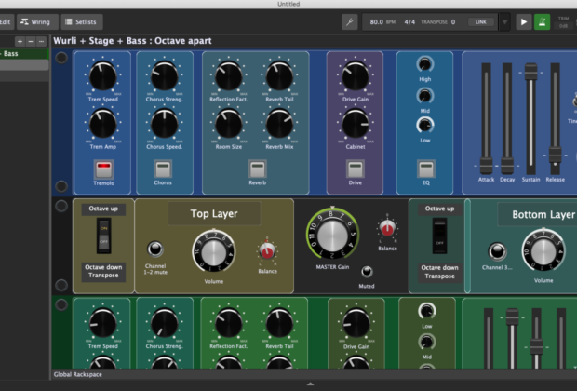This screenshot has height=391, width=577.
Task: Toggle the Chorus switch in blue panel
Action: click(x=163, y=169)
